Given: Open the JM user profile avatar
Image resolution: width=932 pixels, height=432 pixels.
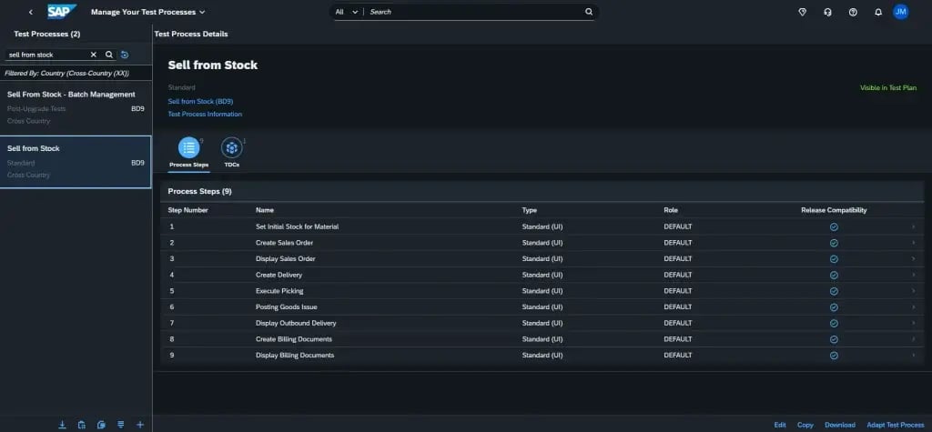Looking at the screenshot, I should click(900, 12).
